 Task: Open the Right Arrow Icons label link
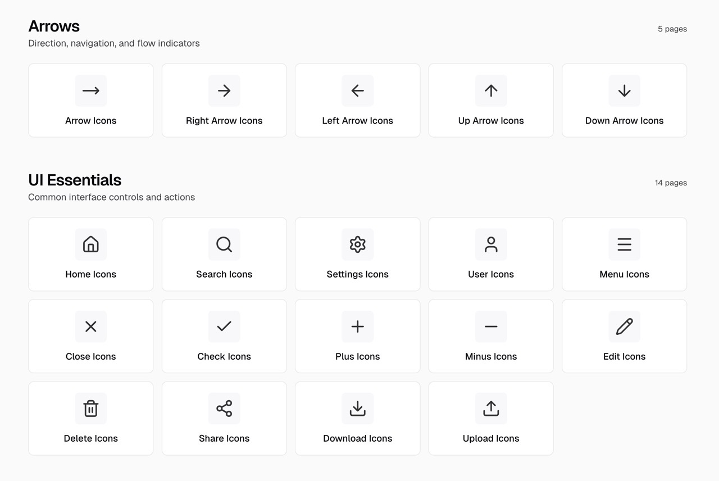(224, 121)
